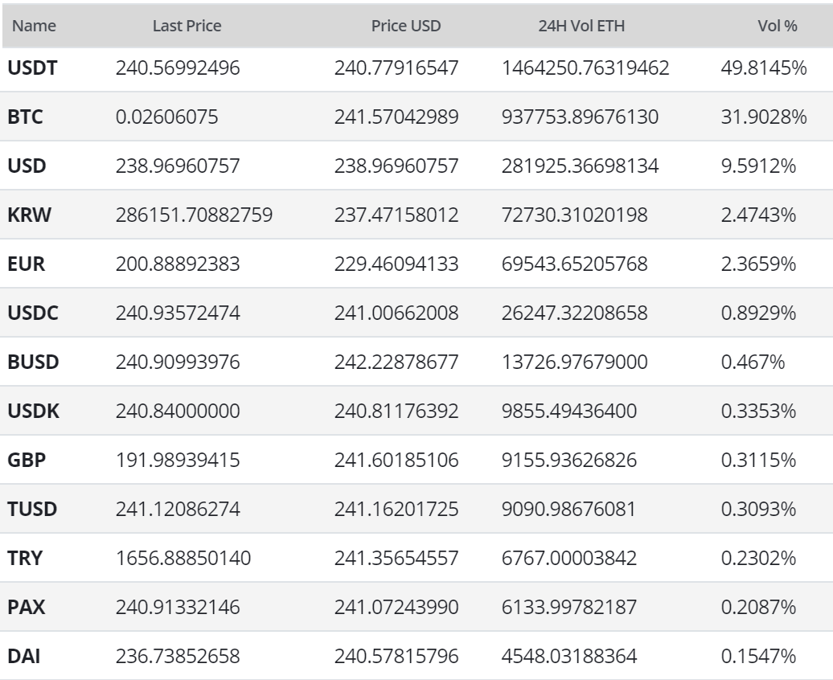Click USDT volume percentage 49.8145%
The width and height of the screenshot is (833, 680).
(x=764, y=68)
